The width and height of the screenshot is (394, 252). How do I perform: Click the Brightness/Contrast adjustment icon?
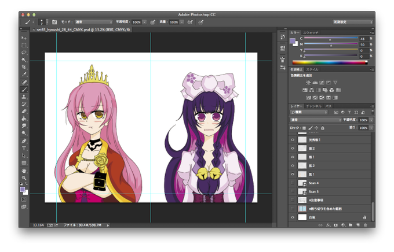308,82
